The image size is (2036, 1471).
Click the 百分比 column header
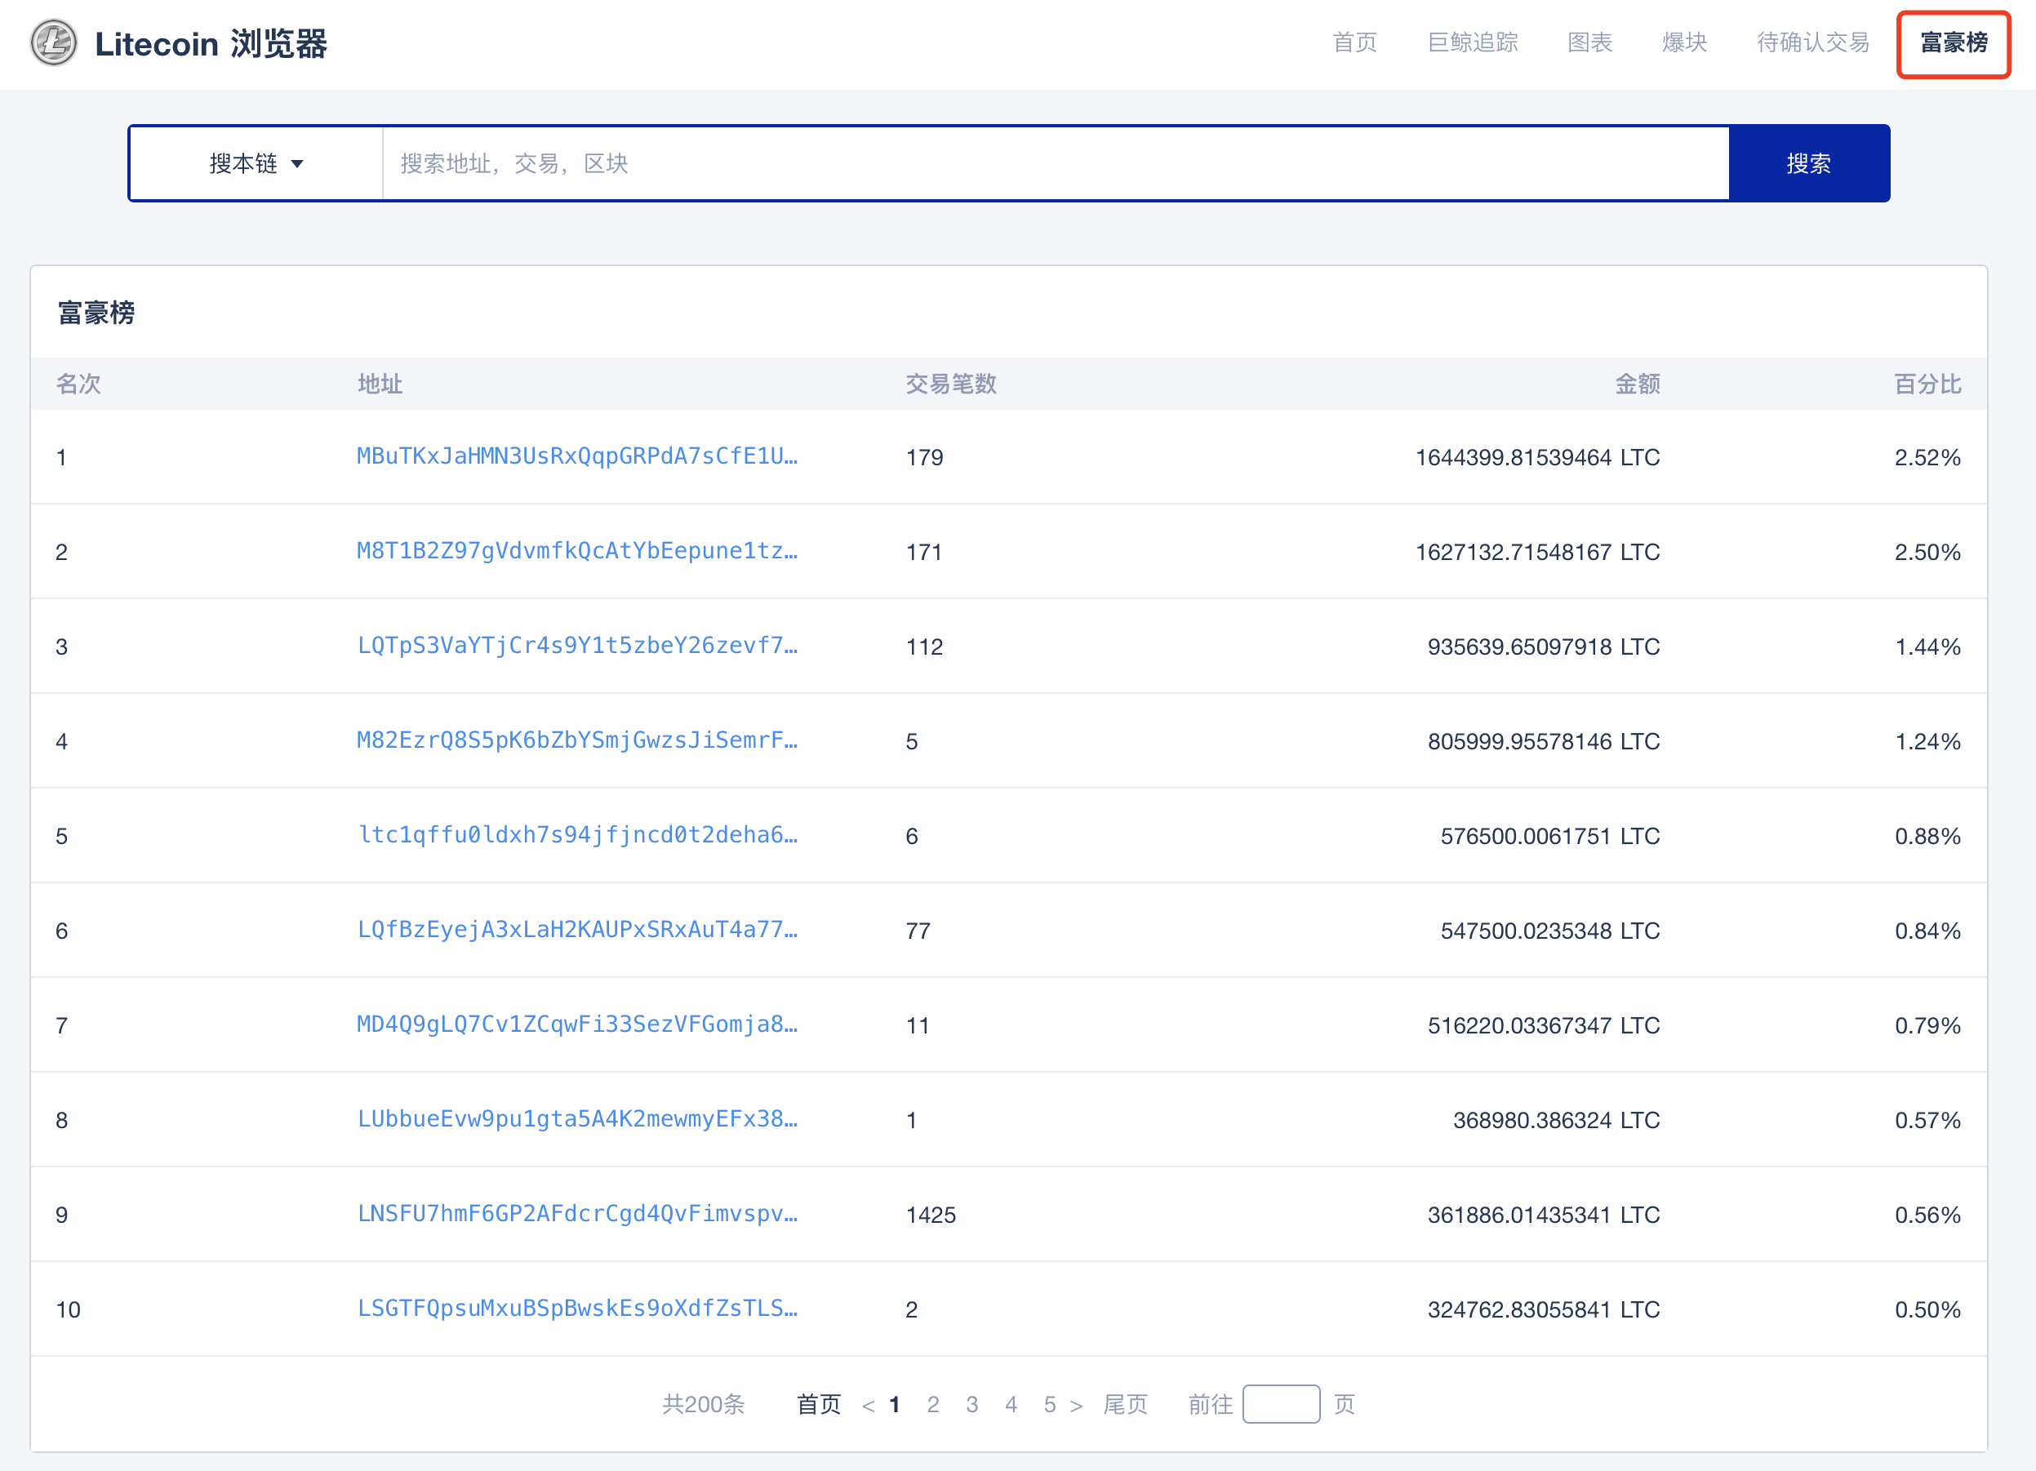click(x=1927, y=384)
